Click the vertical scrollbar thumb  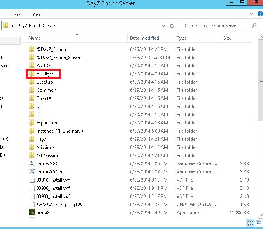coord(261,80)
